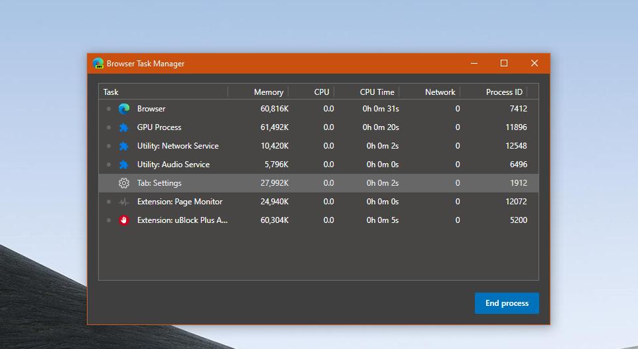Click process ID 12072

pyautogui.click(x=517, y=202)
